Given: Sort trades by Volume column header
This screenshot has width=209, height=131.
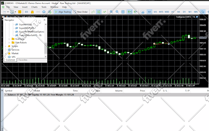Looking at the screenshot, I should (119, 91).
